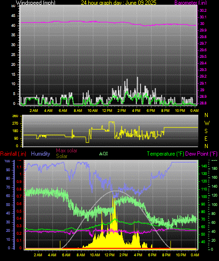Click the tallest wind gust spike near 4 PM

click(x=137, y=78)
